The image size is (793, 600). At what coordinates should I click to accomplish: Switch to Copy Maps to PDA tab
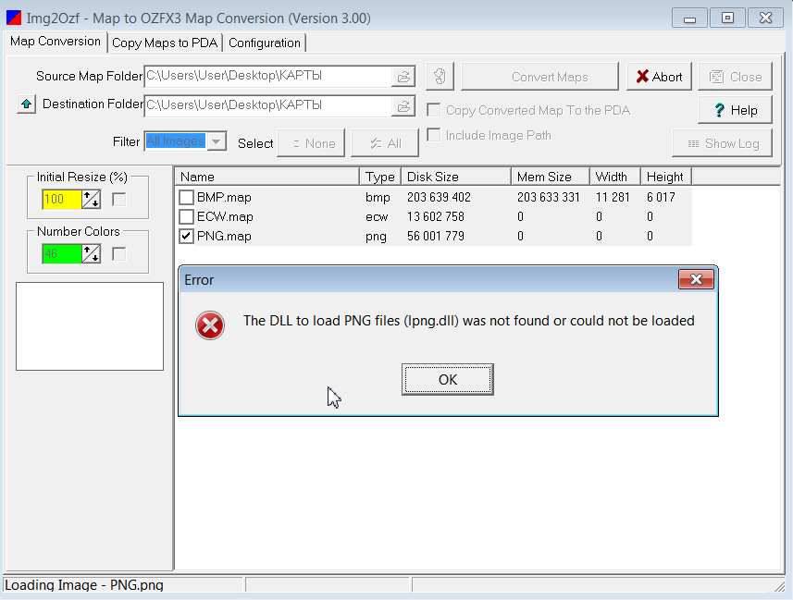(x=165, y=43)
